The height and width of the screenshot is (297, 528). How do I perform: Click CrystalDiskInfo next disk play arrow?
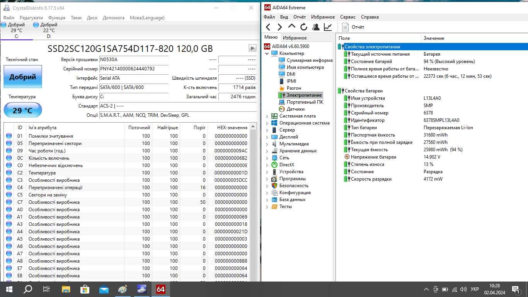click(x=252, y=48)
